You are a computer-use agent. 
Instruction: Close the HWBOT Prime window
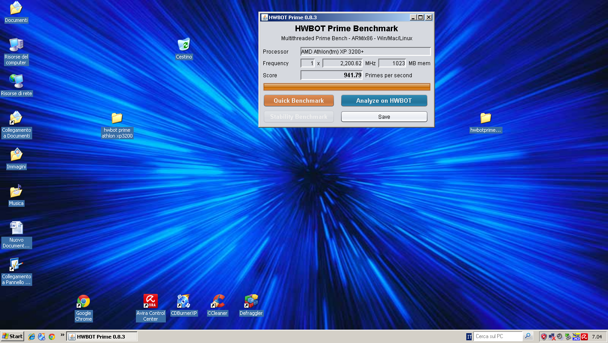tap(429, 17)
